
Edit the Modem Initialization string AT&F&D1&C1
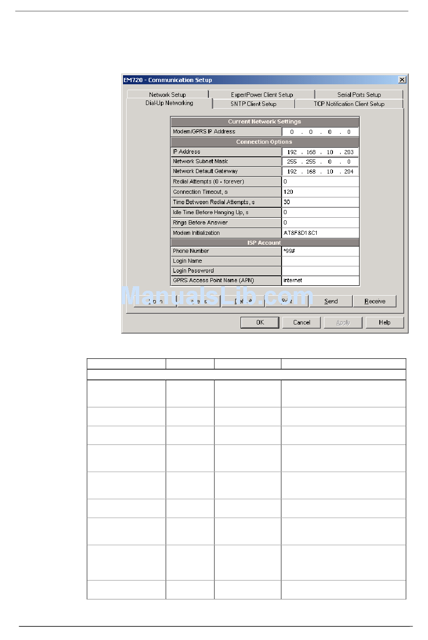(x=320, y=233)
